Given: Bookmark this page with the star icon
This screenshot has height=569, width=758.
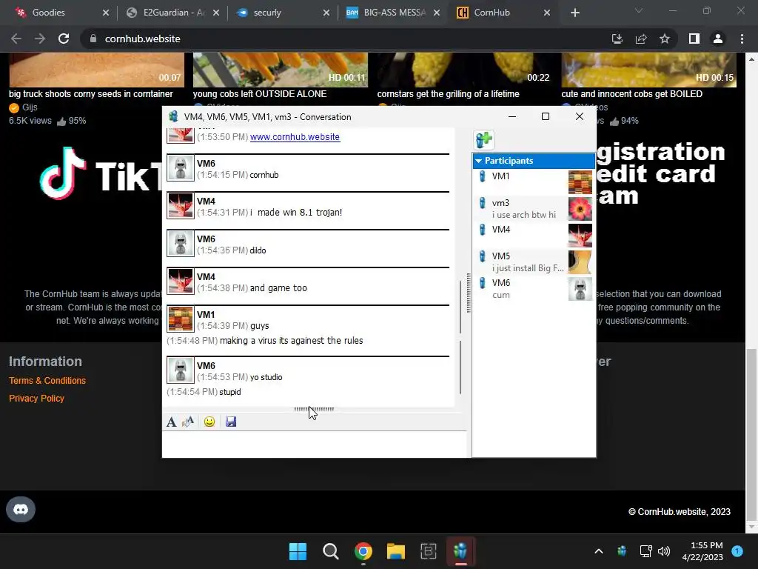Looking at the screenshot, I should (x=665, y=39).
